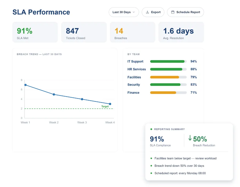The width and height of the screenshot is (240, 187).
Task: Click the 94% value for IT Support
Action: 194,61
